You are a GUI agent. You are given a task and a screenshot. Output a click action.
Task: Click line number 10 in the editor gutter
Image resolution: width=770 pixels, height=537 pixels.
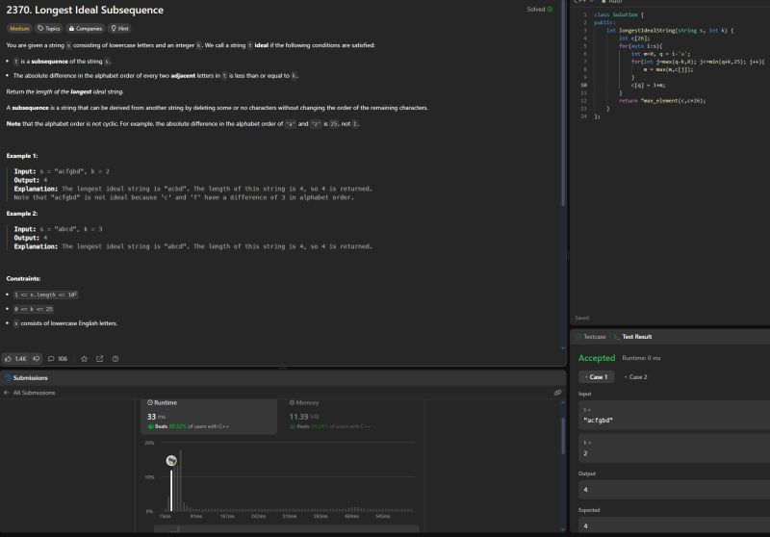[584, 85]
